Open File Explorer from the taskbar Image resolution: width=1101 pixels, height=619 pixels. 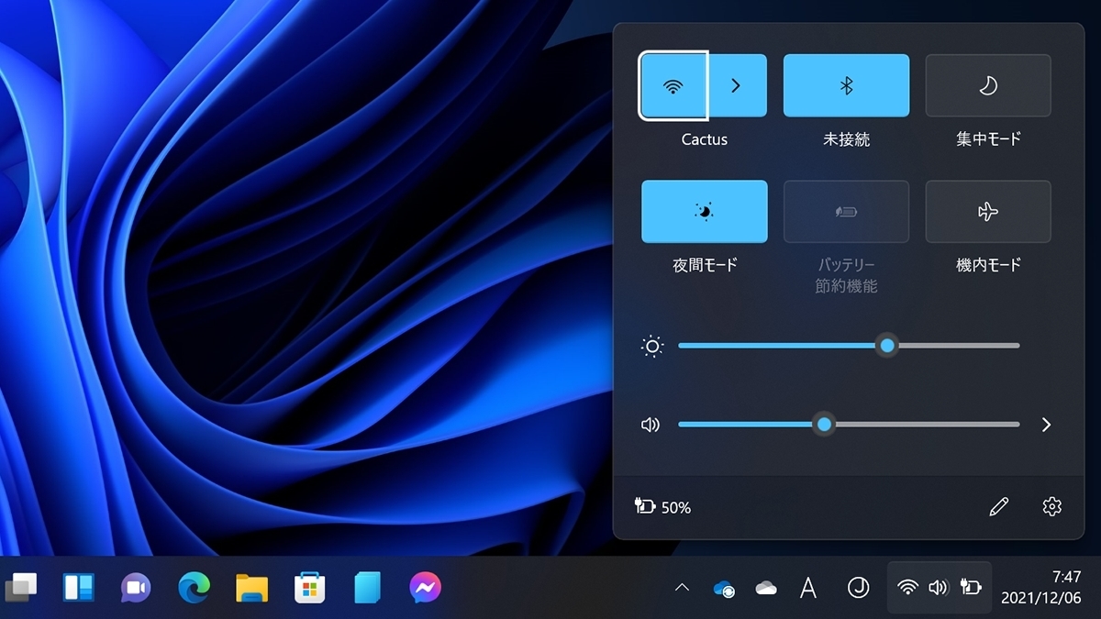coord(251,587)
